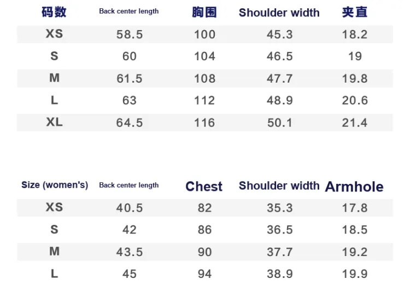Select the 116 chest measurement cell
The image size is (410, 308).
pyautogui.click(x=204, y=123)
